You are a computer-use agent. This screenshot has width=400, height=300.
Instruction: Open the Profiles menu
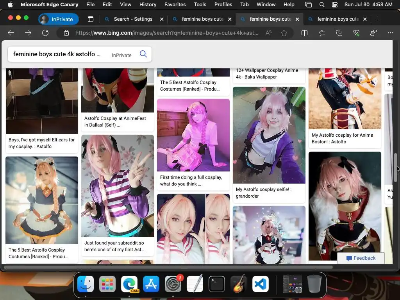tap(223, 4)
